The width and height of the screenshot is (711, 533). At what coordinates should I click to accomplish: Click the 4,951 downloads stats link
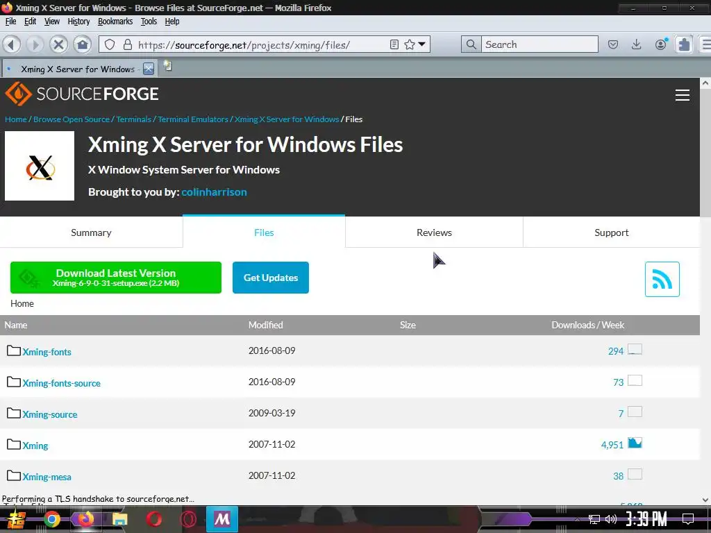612,445
